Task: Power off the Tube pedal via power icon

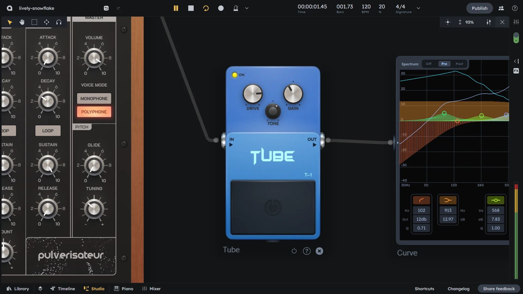Action: coord(294,251)
